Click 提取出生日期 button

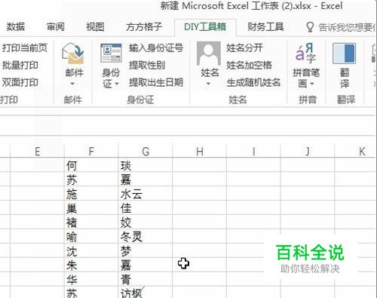tap(156, 82)
